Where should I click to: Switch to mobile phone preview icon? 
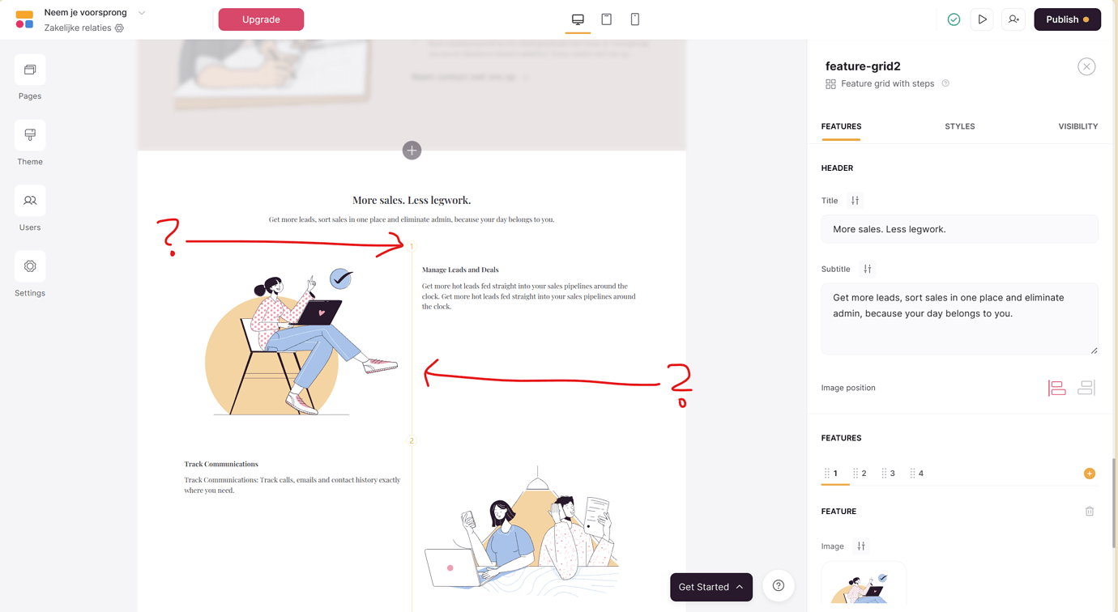tap(635, 19)
